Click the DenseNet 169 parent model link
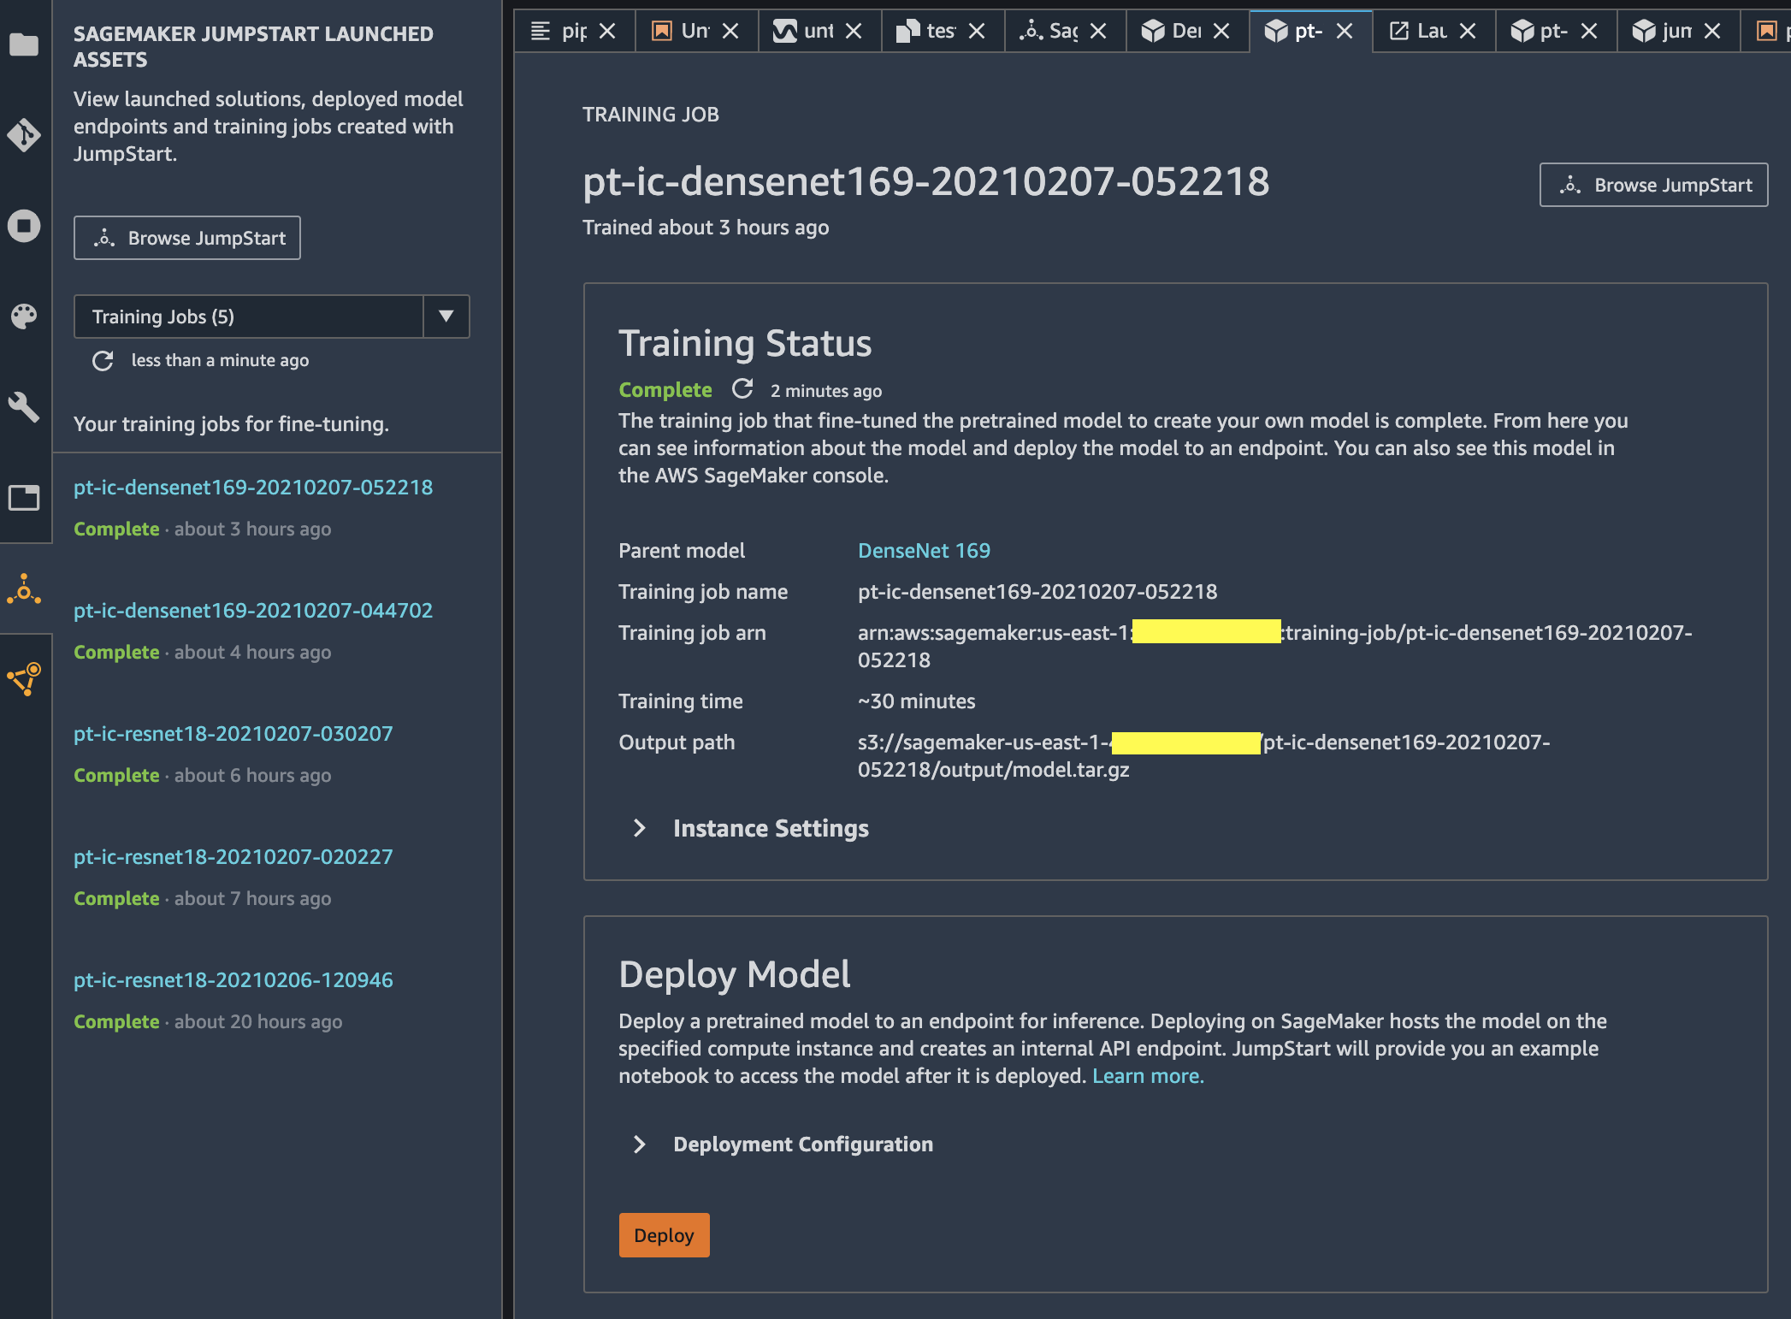Screen dimensions: 1791x1319 tap(924, 551)
